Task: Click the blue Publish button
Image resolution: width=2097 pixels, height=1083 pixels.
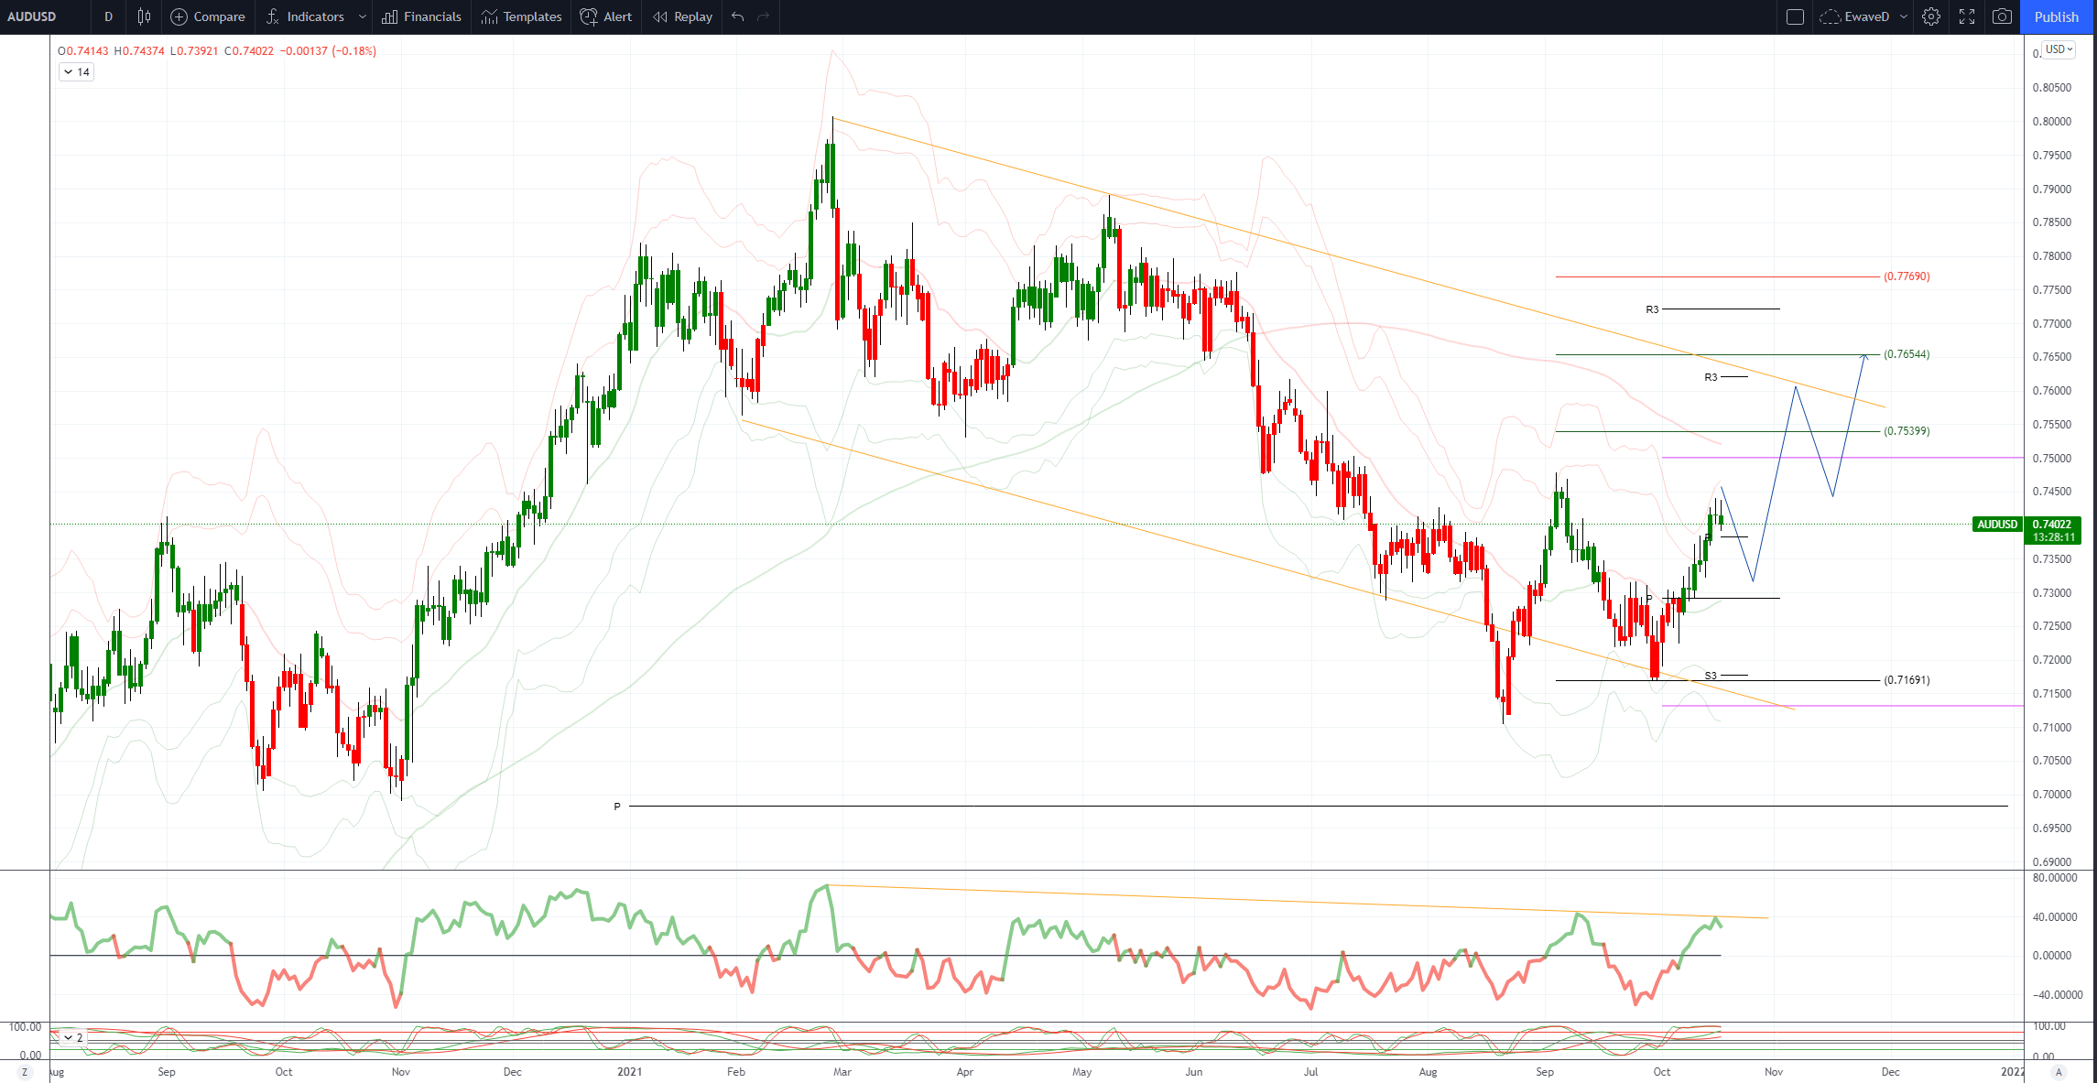Action: pos(2057,16)
